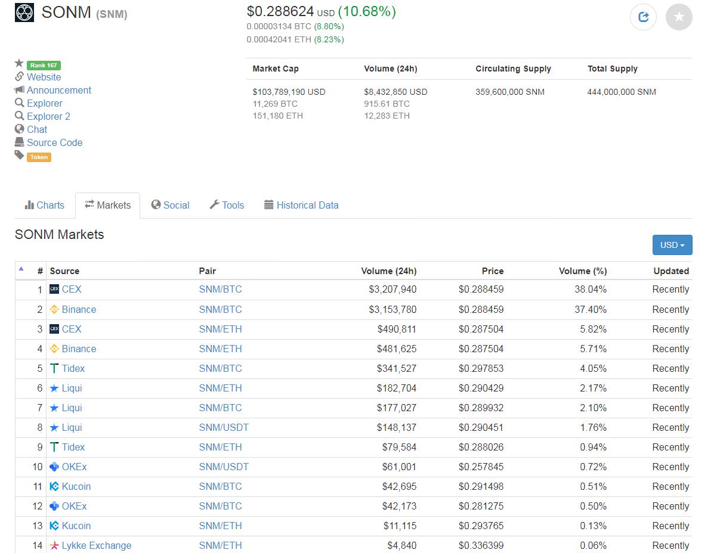This screenshot has width=723, height=553.
Task: Click the Lykke Exchange logo in row 14
Action: [x=54, y=545]
